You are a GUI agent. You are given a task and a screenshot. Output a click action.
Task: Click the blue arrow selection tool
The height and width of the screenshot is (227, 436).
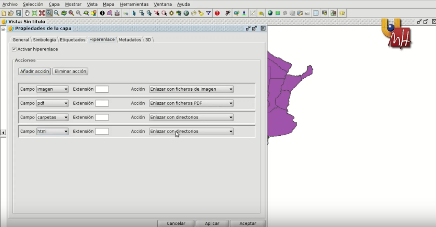(x=134, y=13)
